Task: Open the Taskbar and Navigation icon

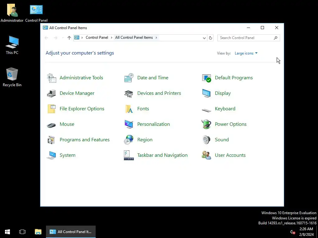Action: [x=129, y=156]
